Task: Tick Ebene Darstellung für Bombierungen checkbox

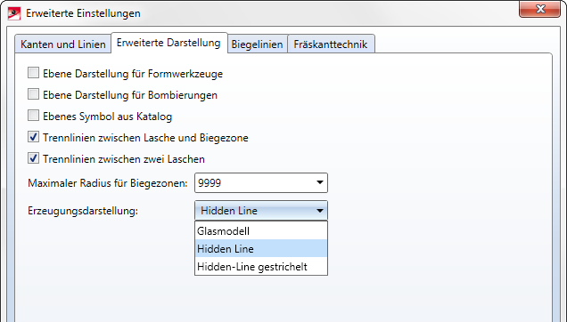Action: (x=33, y=94)
